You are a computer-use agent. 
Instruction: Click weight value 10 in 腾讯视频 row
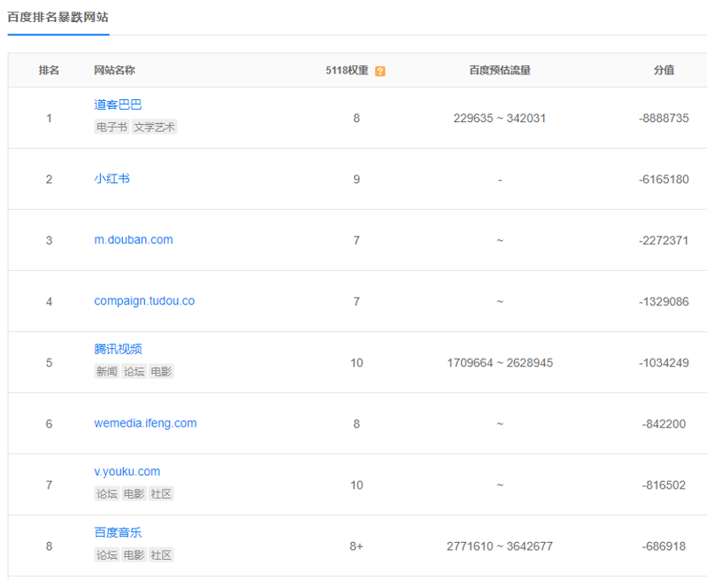pyautogui.click(x=357, y=363)
